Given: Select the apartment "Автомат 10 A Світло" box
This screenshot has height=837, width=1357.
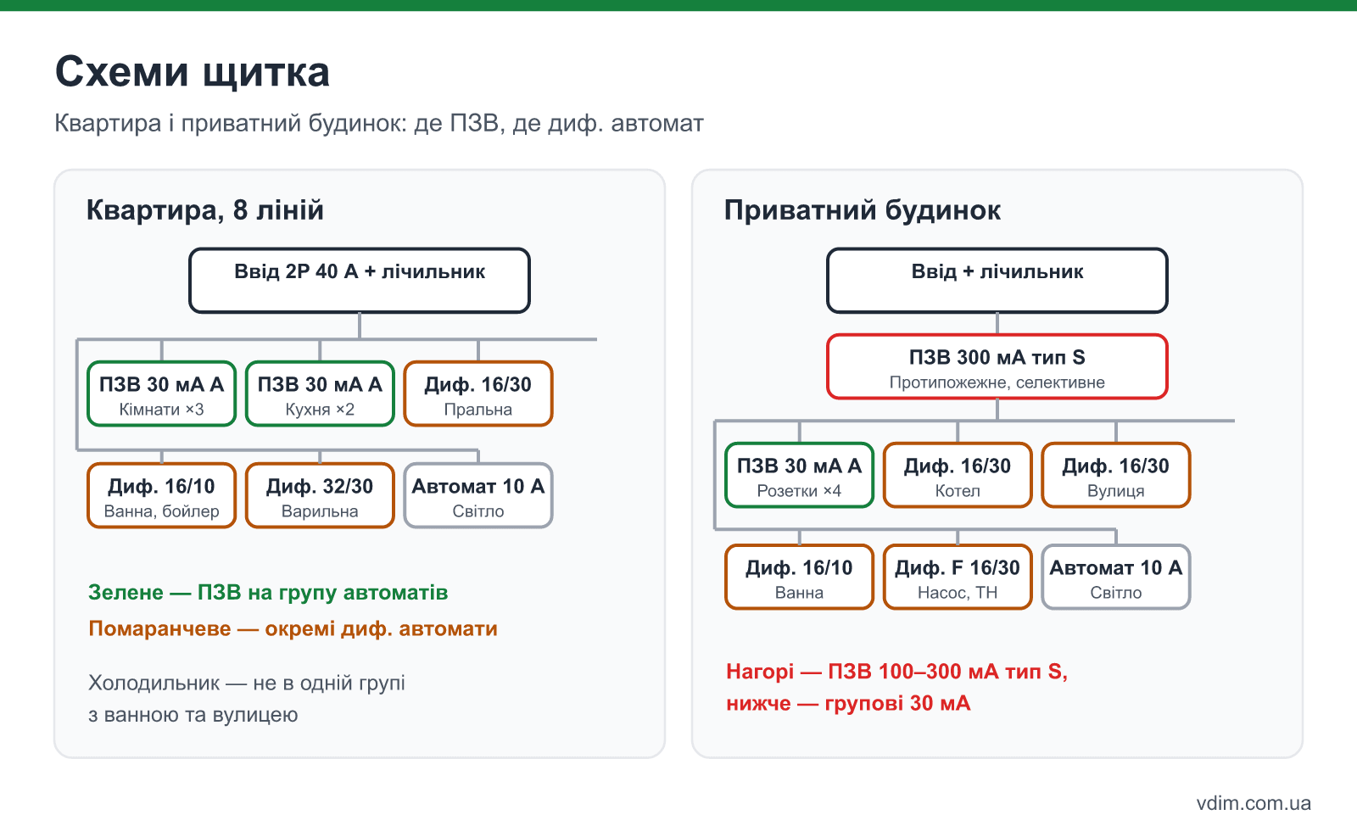Looking at the screenshot, I should [478, 496].
